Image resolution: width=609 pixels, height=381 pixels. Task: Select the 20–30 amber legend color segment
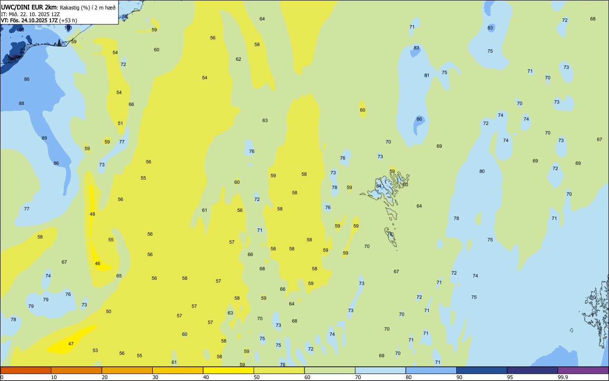(127, 370)
